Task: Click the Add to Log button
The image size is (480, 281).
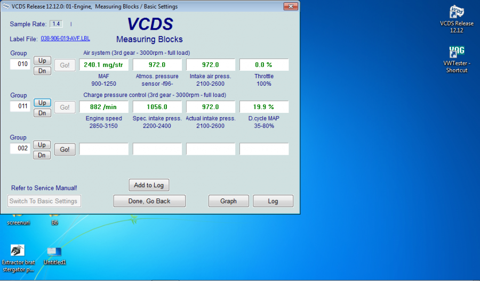Action: (149, 185)
